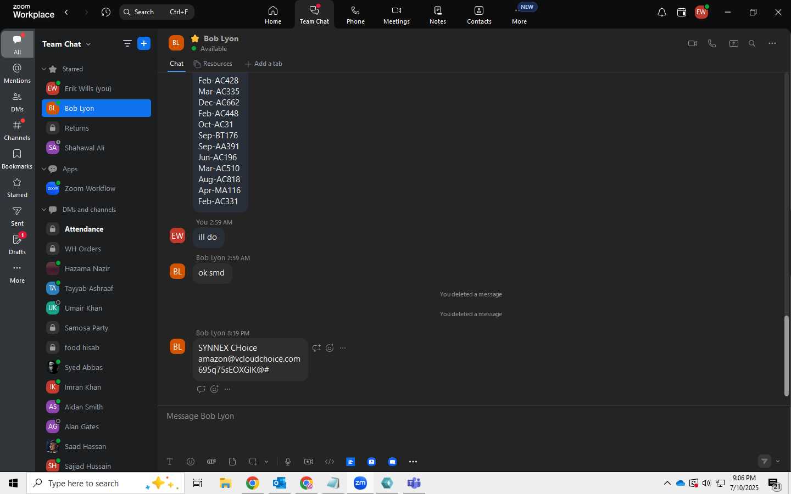Open the text formatting tool
The width and height of the screenshot is (791, 494).
(170, 462)
